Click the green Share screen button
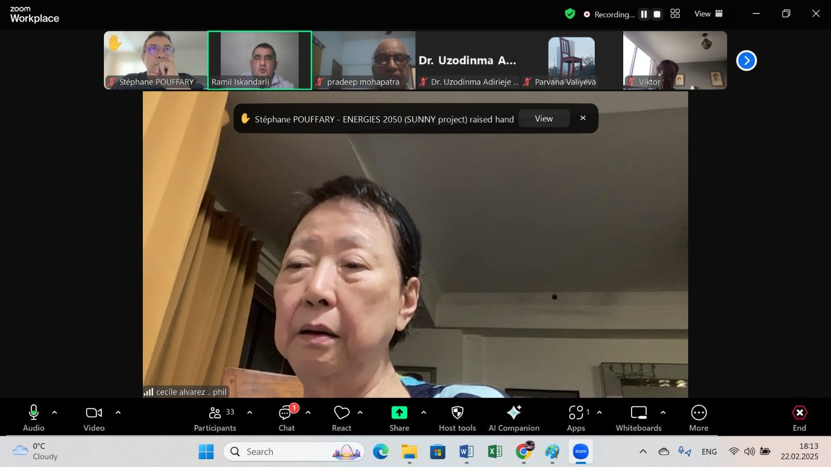The width and height of the screenshot is (831, 467). (x=399, y=418)
